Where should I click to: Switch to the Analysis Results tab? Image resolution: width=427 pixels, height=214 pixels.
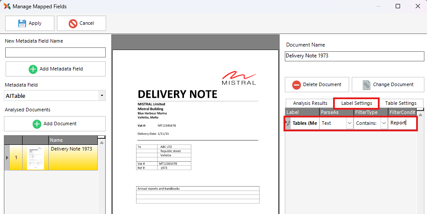[x=310, y=103]
